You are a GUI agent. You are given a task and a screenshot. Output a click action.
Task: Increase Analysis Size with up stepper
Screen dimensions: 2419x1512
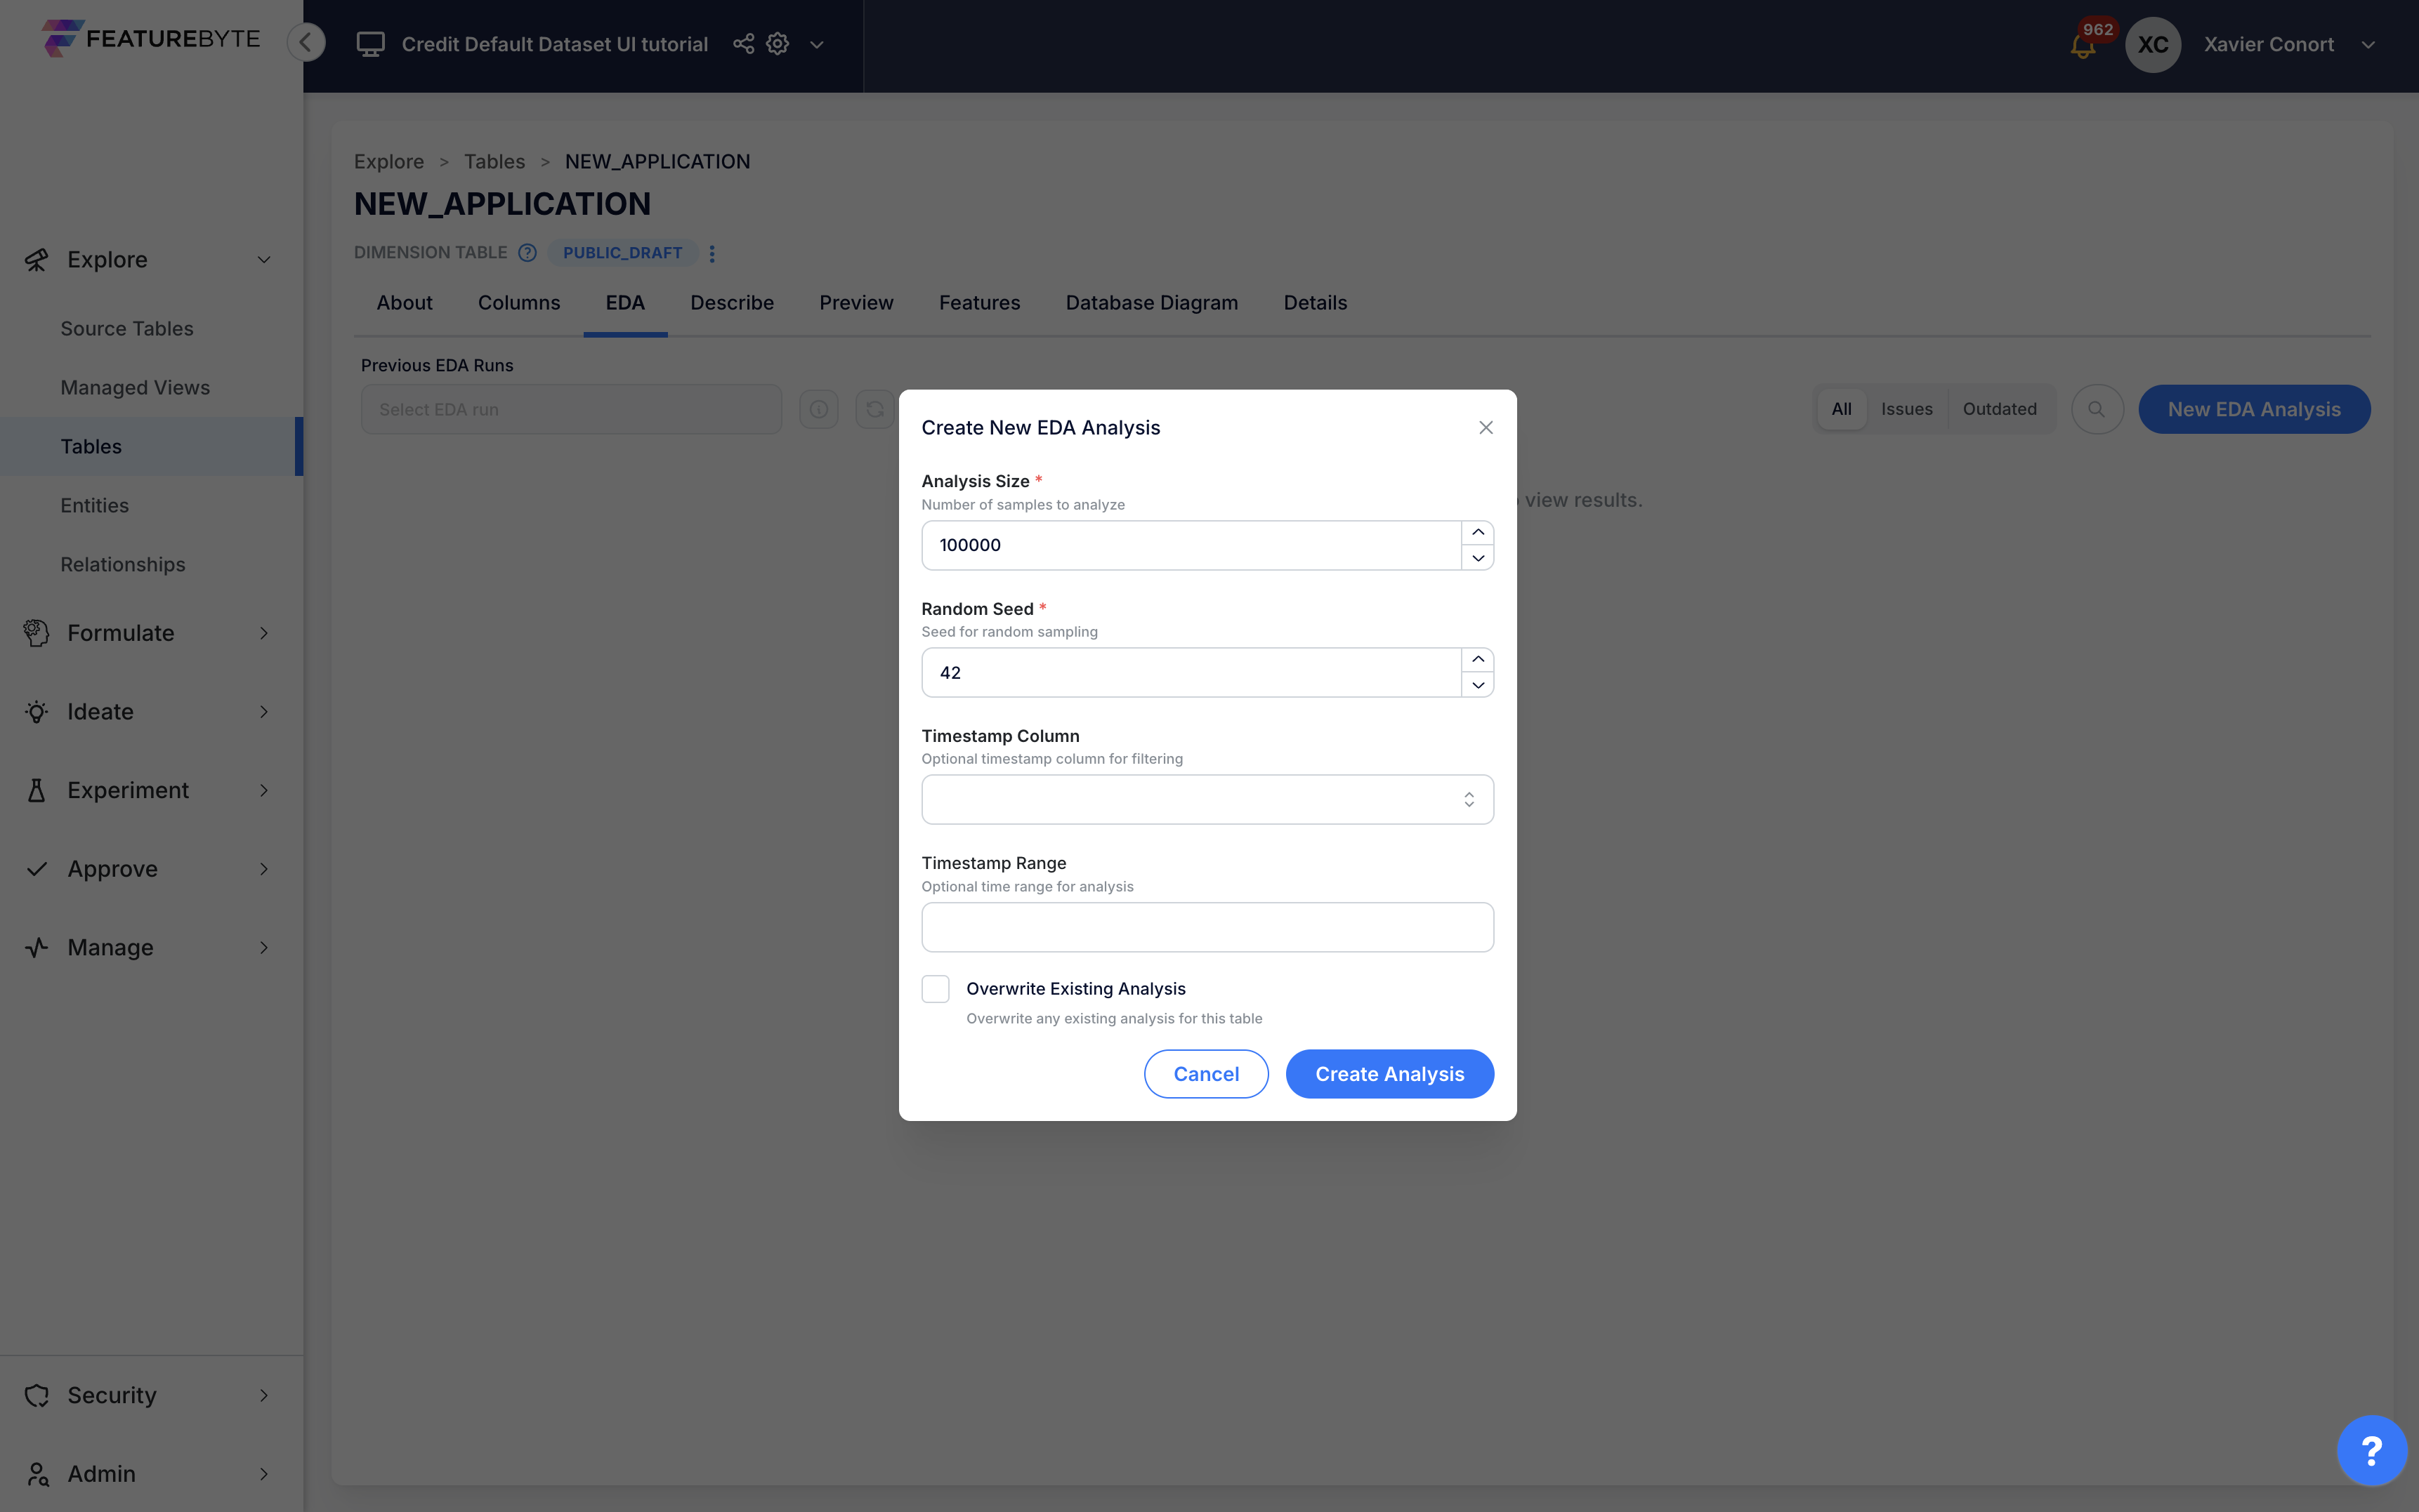tap(1478, 533)
